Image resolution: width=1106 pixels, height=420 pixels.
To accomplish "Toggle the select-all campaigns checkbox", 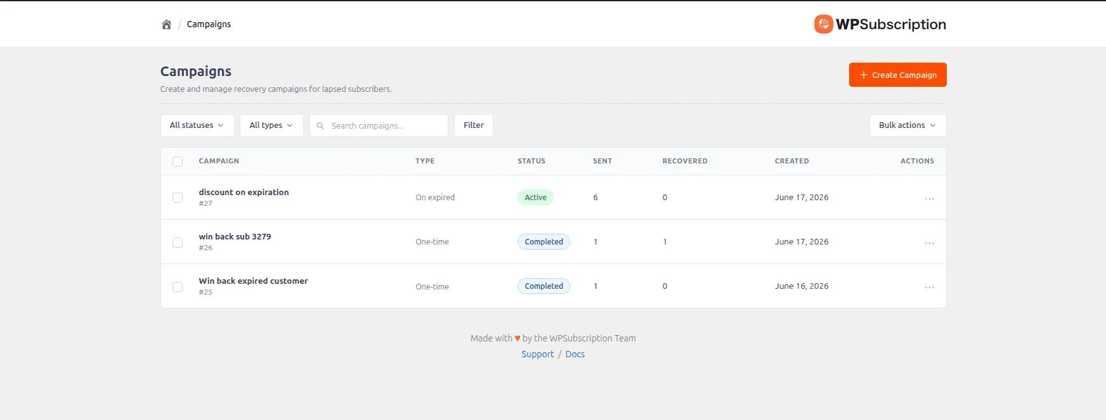I will point(178,162).
